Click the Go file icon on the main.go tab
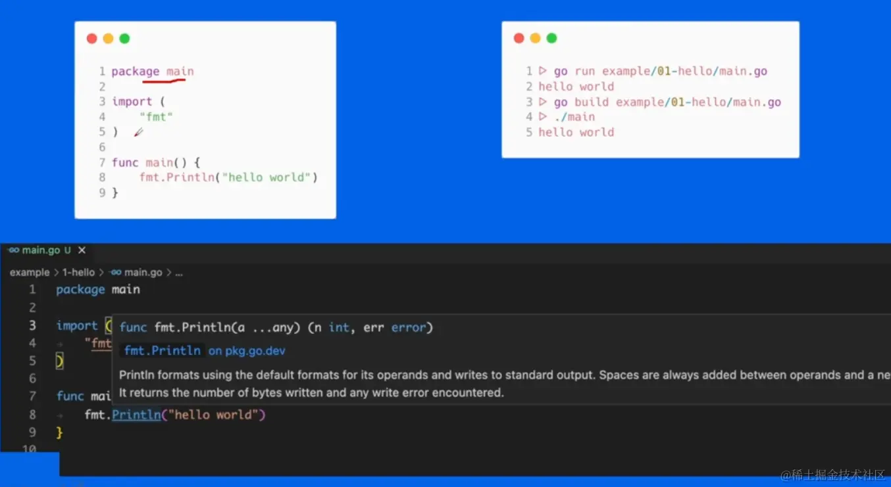This screenshot has height=487, width=891. point(13,250)
